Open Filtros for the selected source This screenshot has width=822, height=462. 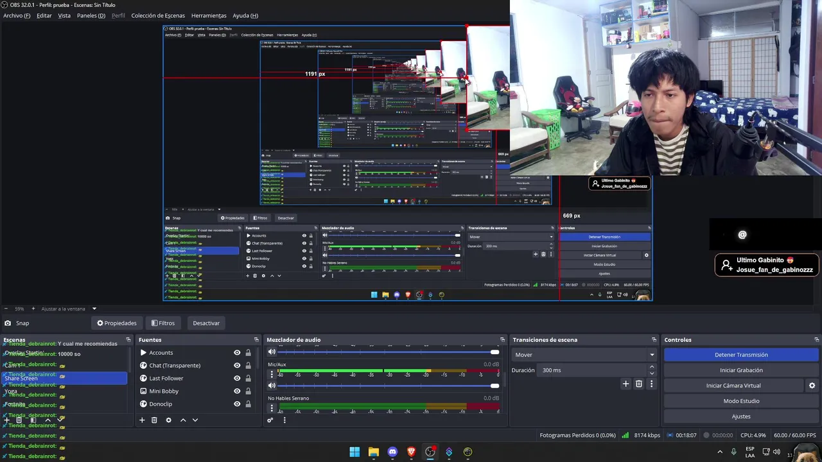tap(162, 323)
